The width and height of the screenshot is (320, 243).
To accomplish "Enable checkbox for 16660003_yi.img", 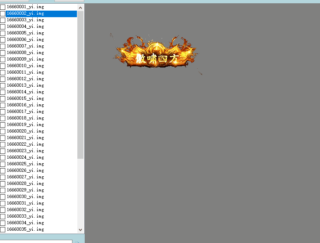I will click(2, 20).
